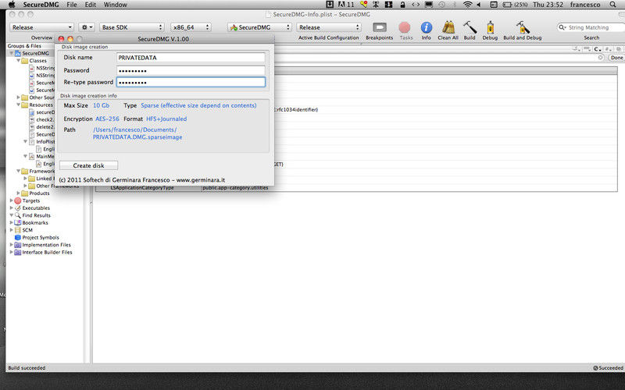Expand the Products group
This screenshot has height=390, width=625.
[18, 193]
